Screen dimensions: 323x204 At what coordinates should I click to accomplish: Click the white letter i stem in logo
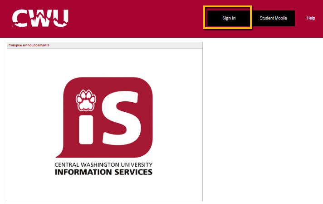[86, 129]
